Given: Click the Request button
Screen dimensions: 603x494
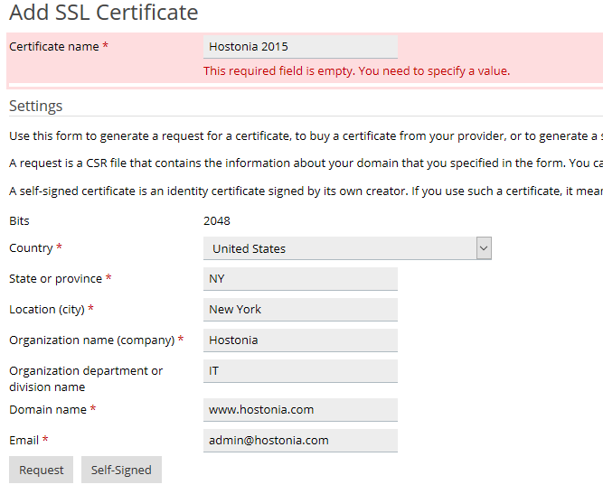Looking at the screenshot, I should coord(42,470).
